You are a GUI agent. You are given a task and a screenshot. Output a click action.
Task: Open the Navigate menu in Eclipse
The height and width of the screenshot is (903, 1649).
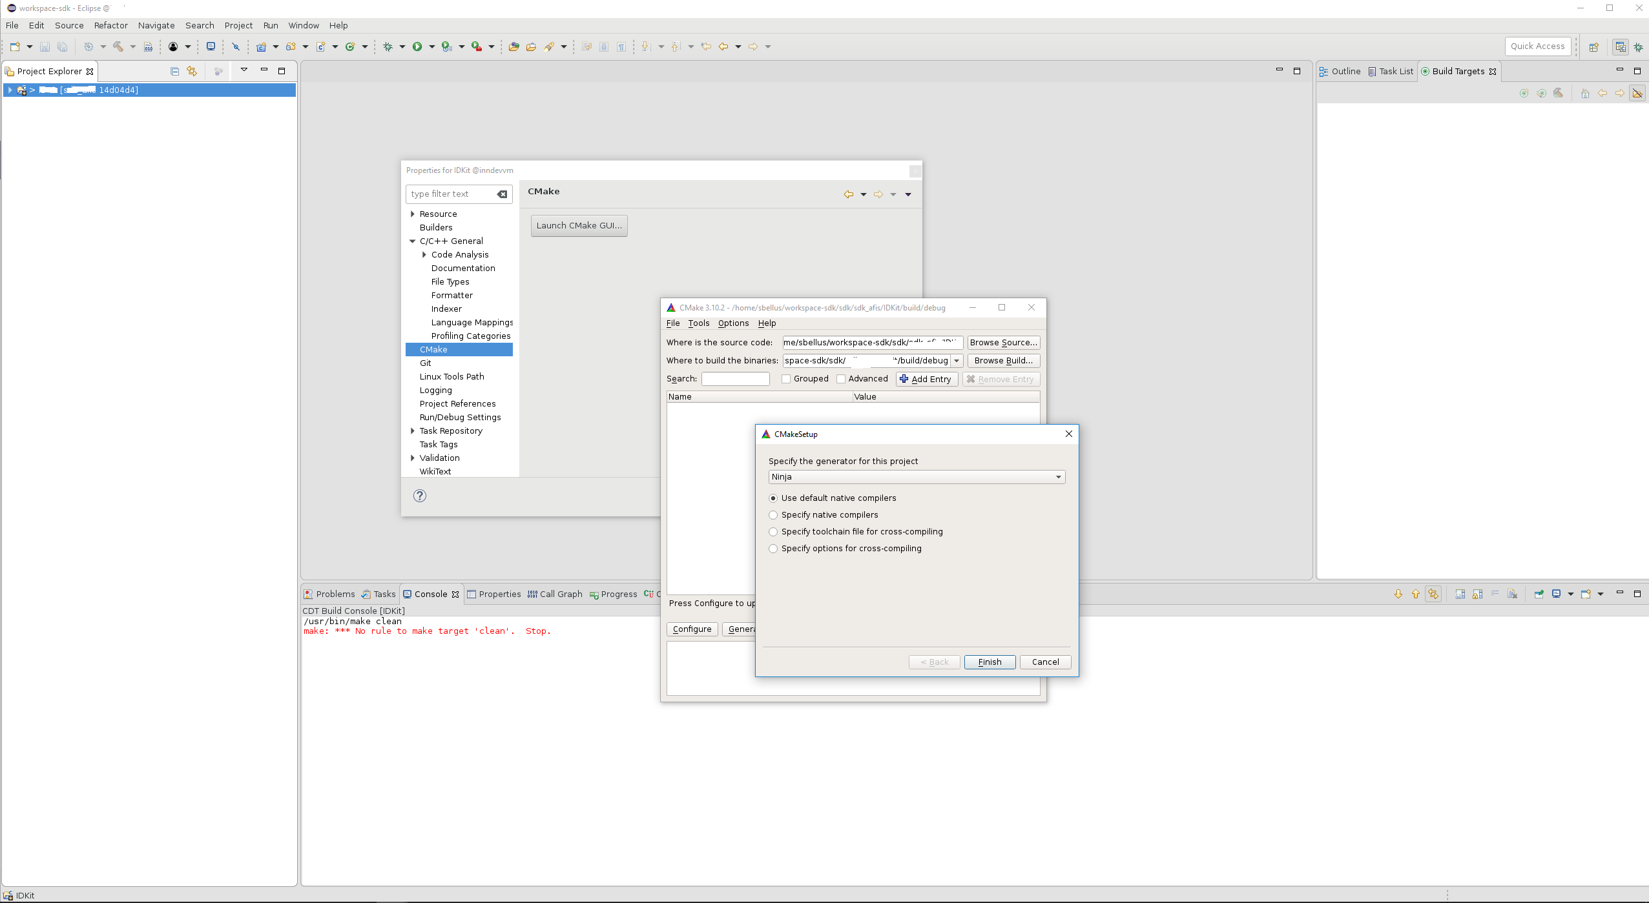[x=156, y=25]
